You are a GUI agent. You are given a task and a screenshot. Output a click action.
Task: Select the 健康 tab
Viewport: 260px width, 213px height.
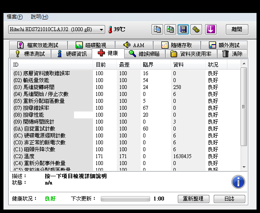point(108,53)
